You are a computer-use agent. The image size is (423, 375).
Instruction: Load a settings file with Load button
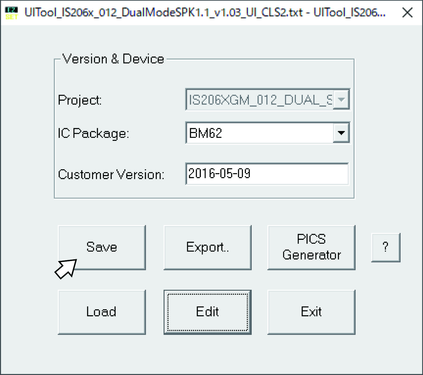102,312
